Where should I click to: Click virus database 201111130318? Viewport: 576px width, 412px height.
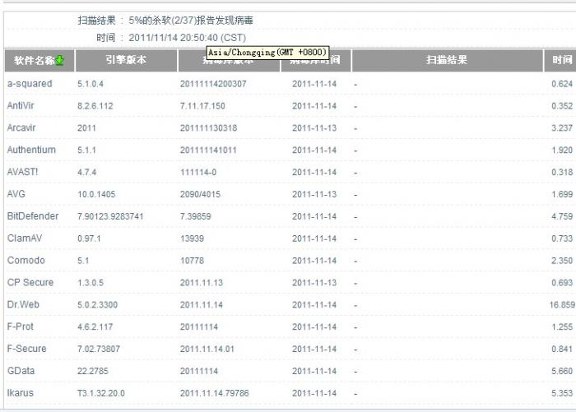click(x=208, y=128)
